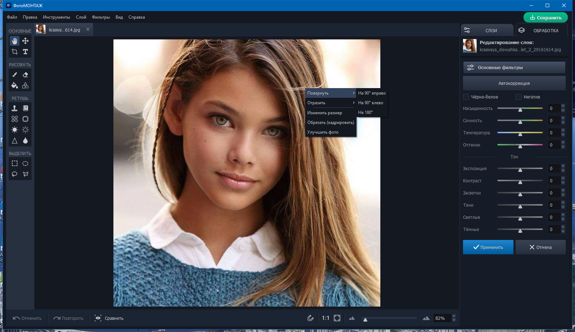The height and width of the screenshot is (332, 575).
Task: Adjust the Насыщенность slider handle
Action: point(520,110)
